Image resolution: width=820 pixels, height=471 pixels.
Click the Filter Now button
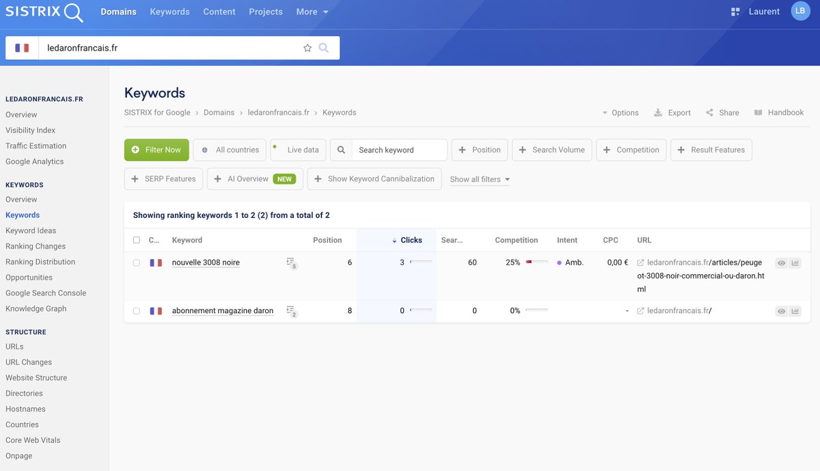click(x=156, y=150)
